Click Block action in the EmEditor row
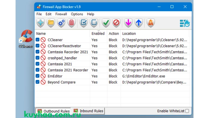209x118 pixels. point(113,76)
